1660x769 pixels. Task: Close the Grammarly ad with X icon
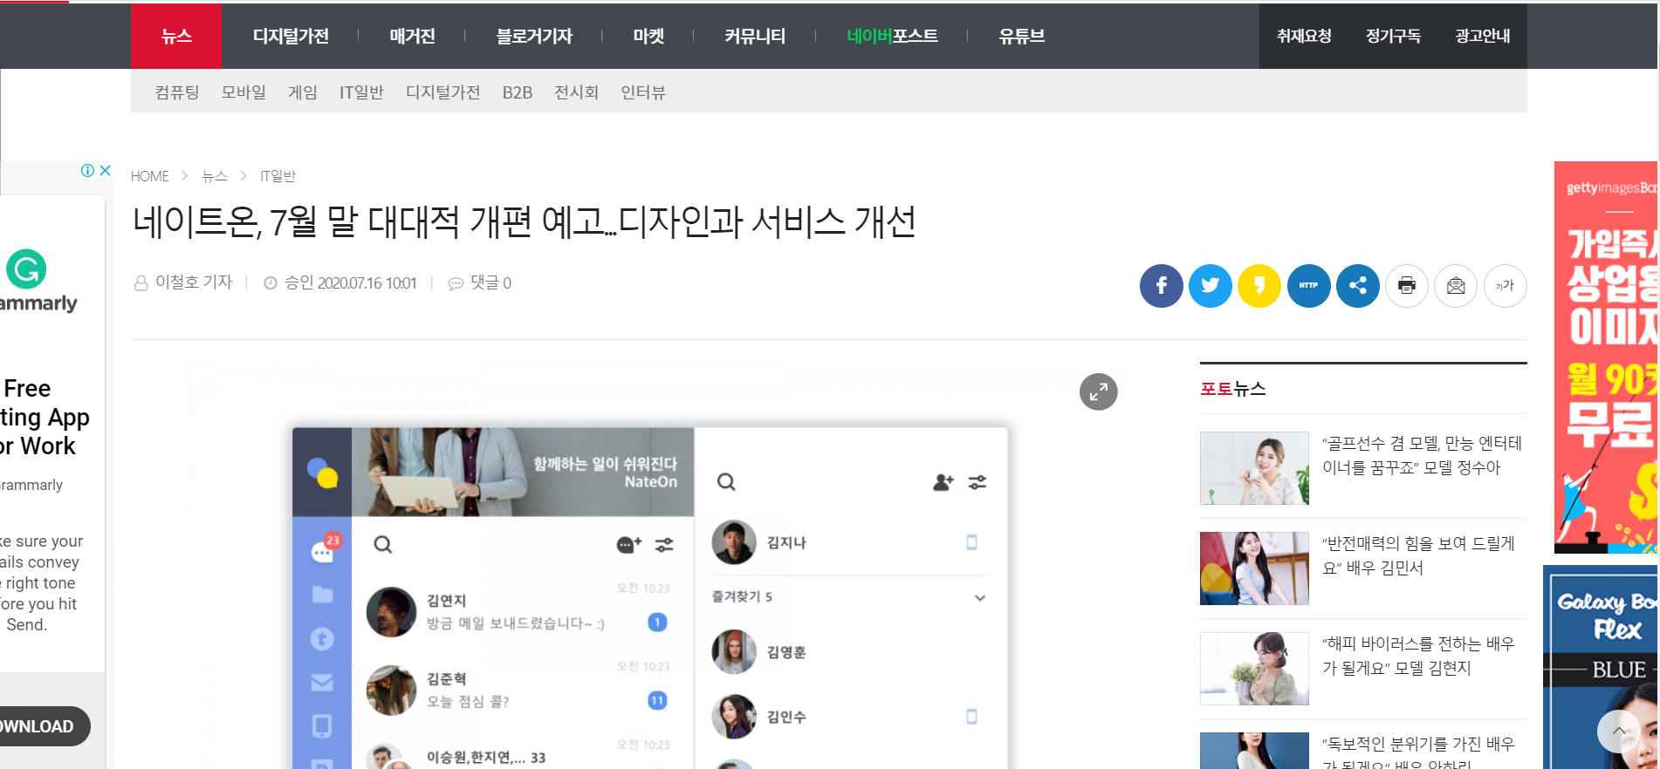pyautogui.click(x=106, y=170)
